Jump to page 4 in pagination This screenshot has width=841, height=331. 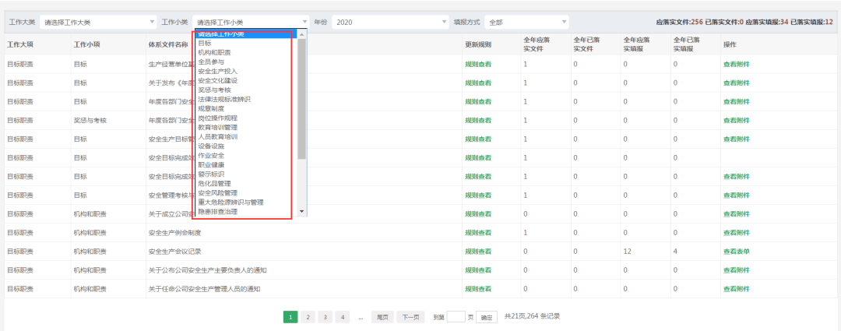tap(342, 317)
